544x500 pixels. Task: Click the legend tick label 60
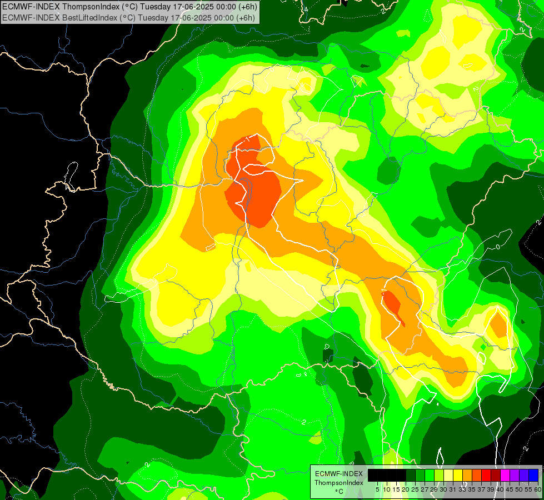click(538, 489)
